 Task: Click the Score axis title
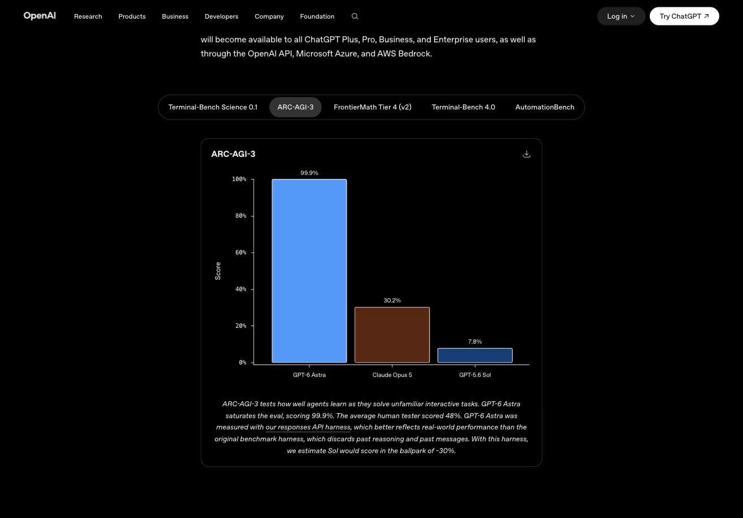pos(218,271)
